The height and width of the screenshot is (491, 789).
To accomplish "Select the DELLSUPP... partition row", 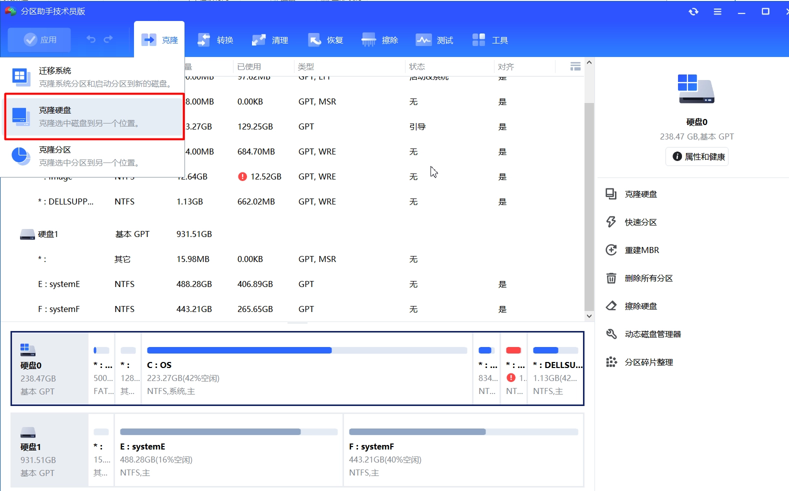I will point(292,201).
